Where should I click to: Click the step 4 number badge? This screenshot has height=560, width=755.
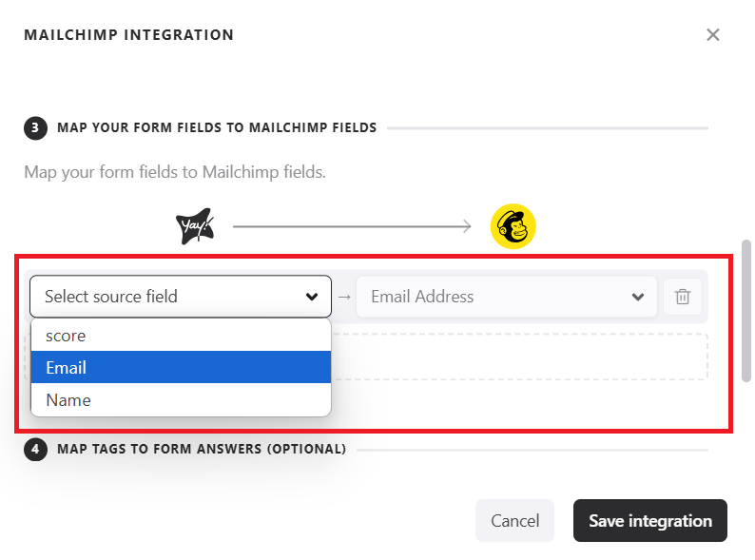[x=35, y=449]
